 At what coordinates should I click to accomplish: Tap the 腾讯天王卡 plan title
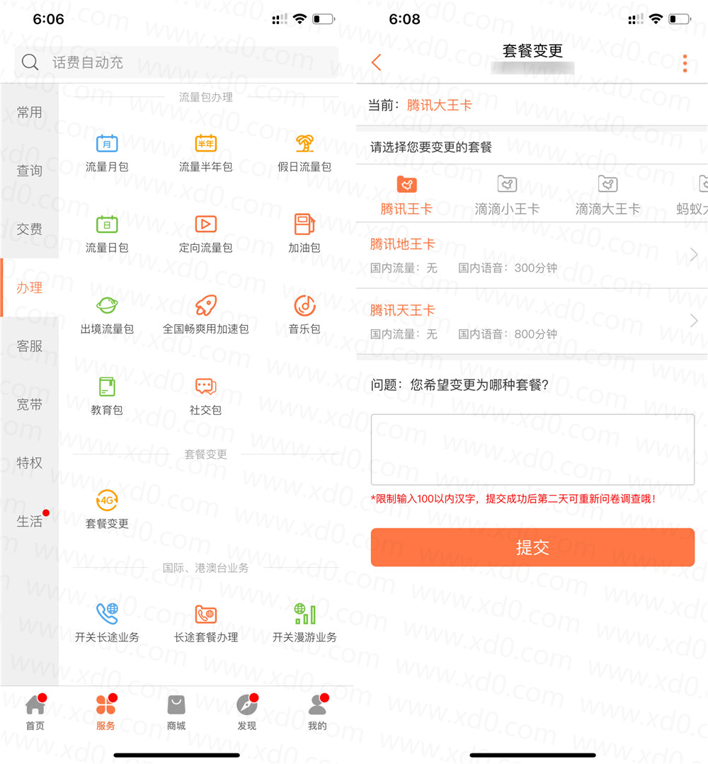[402, 310]
